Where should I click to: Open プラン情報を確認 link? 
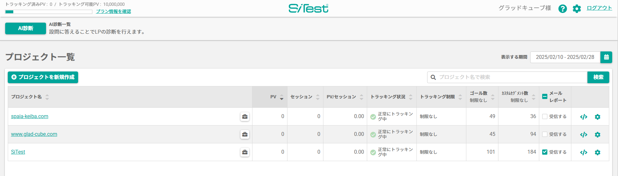[113, 11]
